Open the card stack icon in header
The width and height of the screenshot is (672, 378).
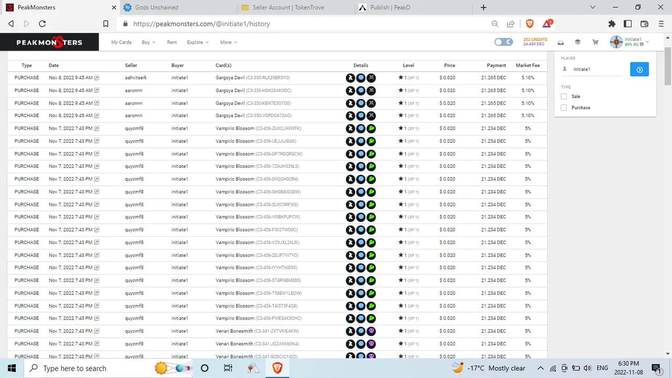[x=577, y=43]
